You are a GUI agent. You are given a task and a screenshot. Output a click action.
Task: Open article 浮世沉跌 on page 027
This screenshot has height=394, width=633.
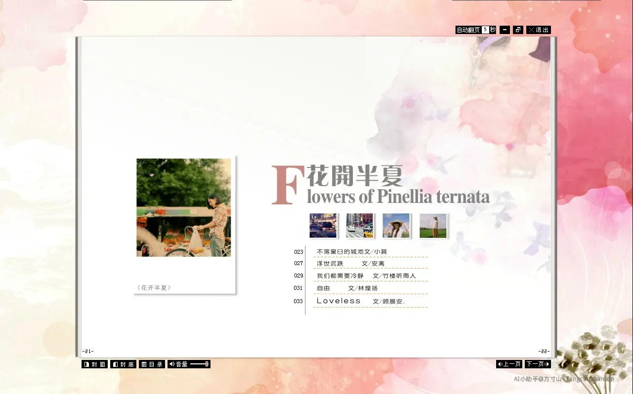(350, 264)
